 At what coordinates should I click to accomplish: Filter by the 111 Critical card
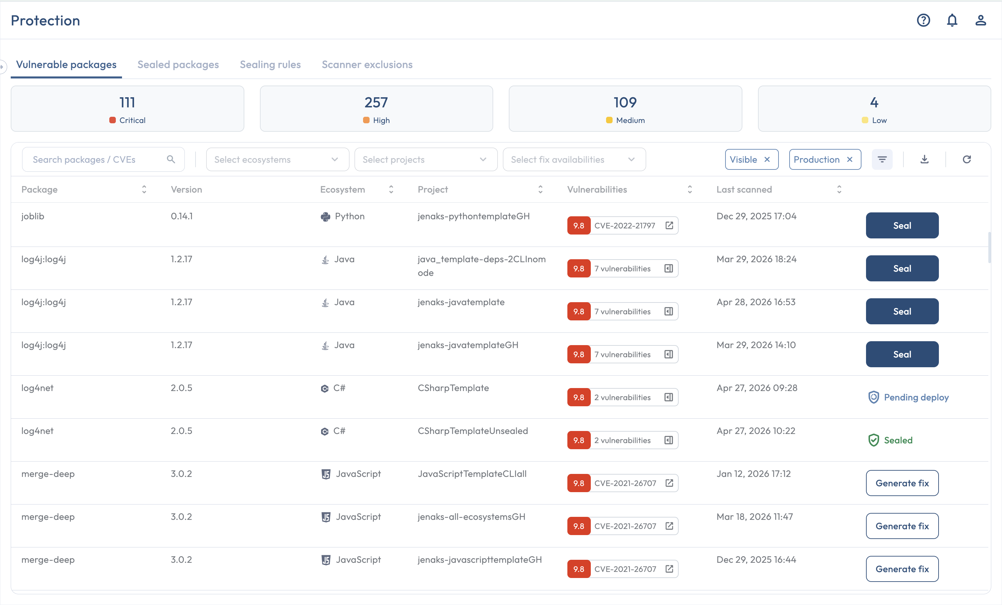coord(127,109)
